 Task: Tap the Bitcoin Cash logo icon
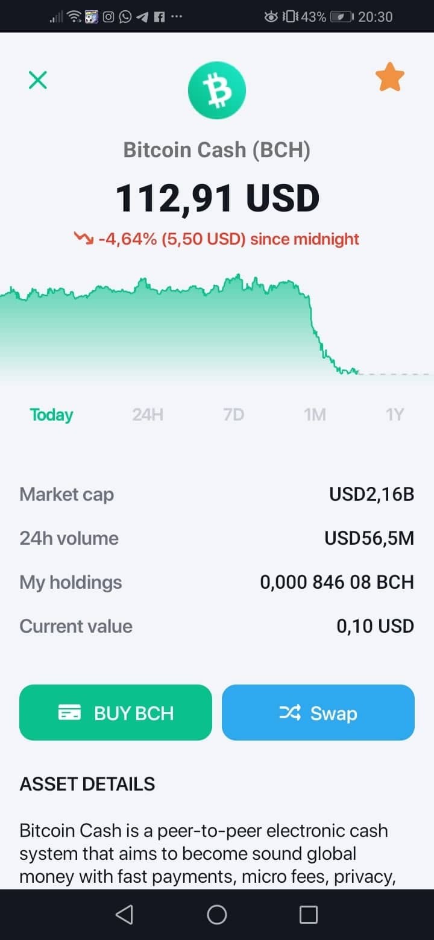(x=217, y=90)
